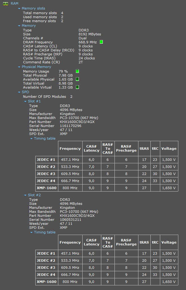Screen dimensions: 186x290
Task: Hide the Timing table under Slot #1
Action: [31, 139]
